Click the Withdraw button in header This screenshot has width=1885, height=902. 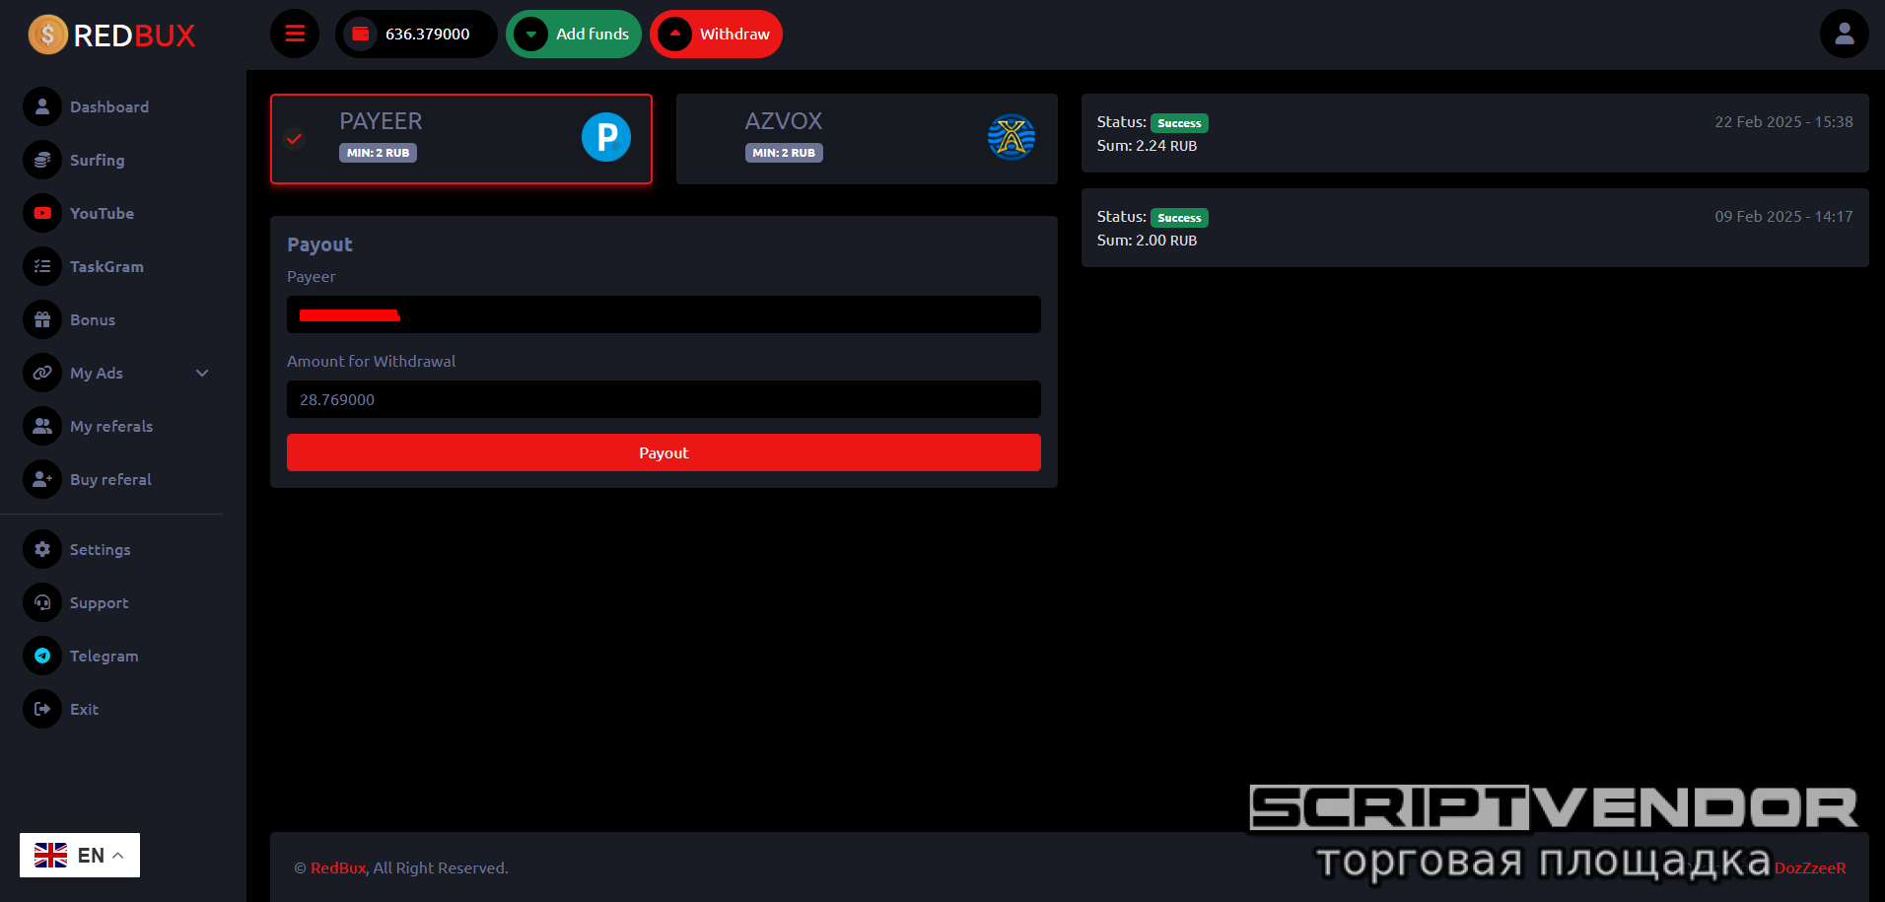(x=716, y=34)
